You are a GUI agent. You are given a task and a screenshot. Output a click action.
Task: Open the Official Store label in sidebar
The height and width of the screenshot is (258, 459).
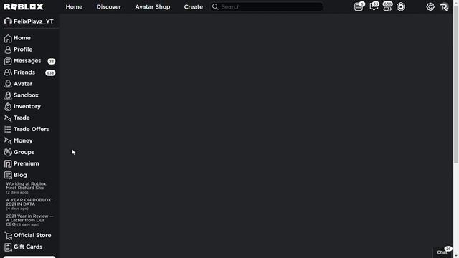(x=32, y=236)
